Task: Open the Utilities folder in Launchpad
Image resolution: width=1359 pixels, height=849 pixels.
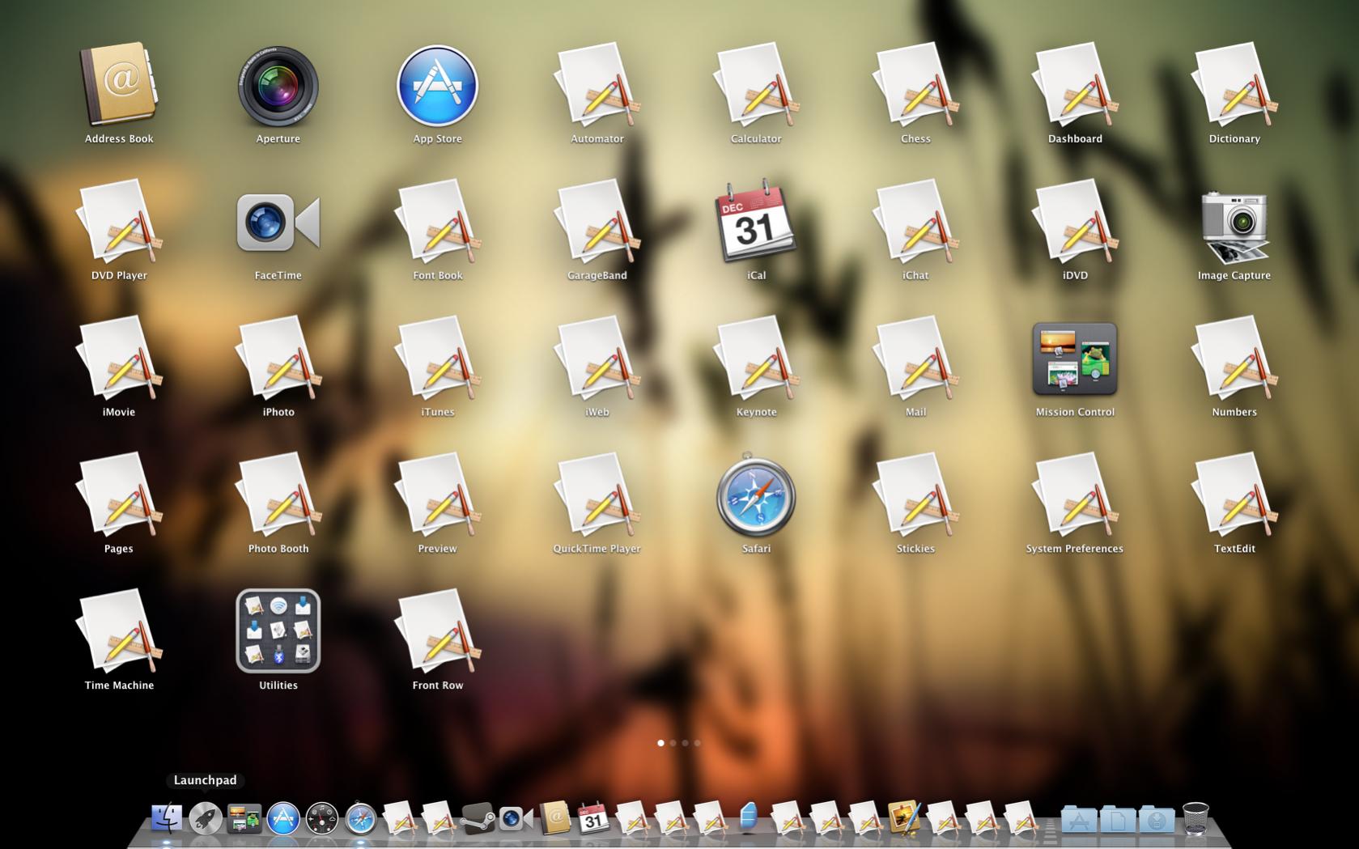Action: click(x=278, y=631)
